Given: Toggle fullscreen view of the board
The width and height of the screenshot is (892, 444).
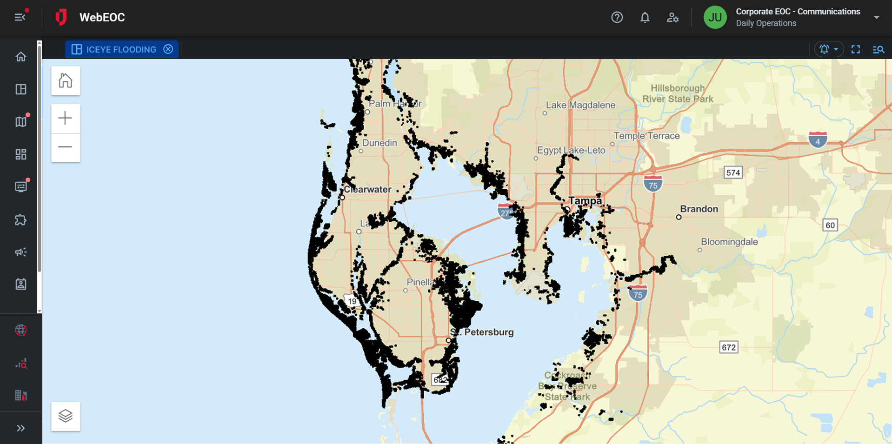Looking at the screenshot, I should coord(856,49).
